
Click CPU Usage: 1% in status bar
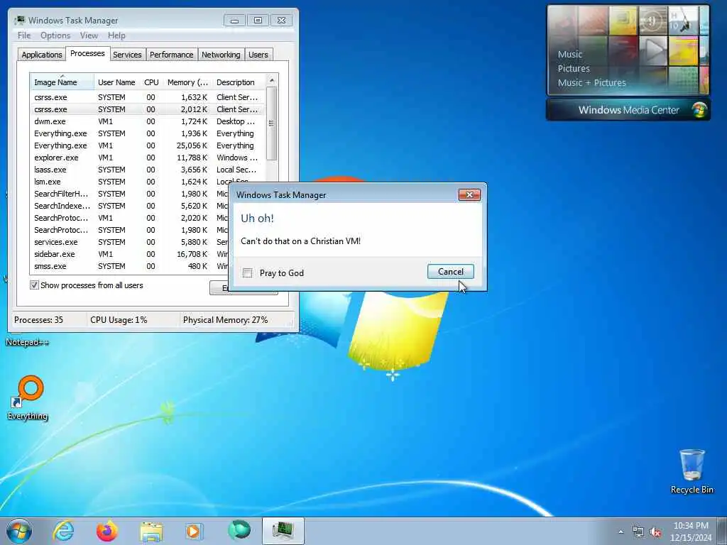tap(119, 320)
